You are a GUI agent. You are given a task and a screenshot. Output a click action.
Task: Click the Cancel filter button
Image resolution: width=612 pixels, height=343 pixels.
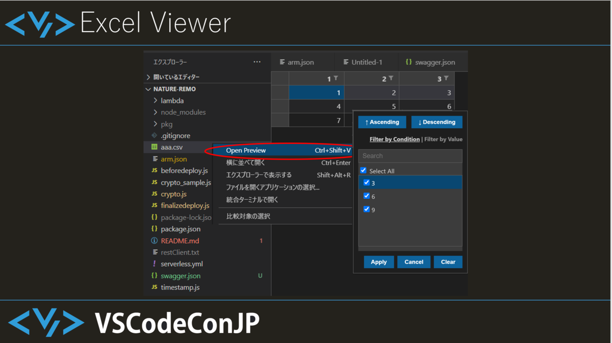tap(414, 262)
